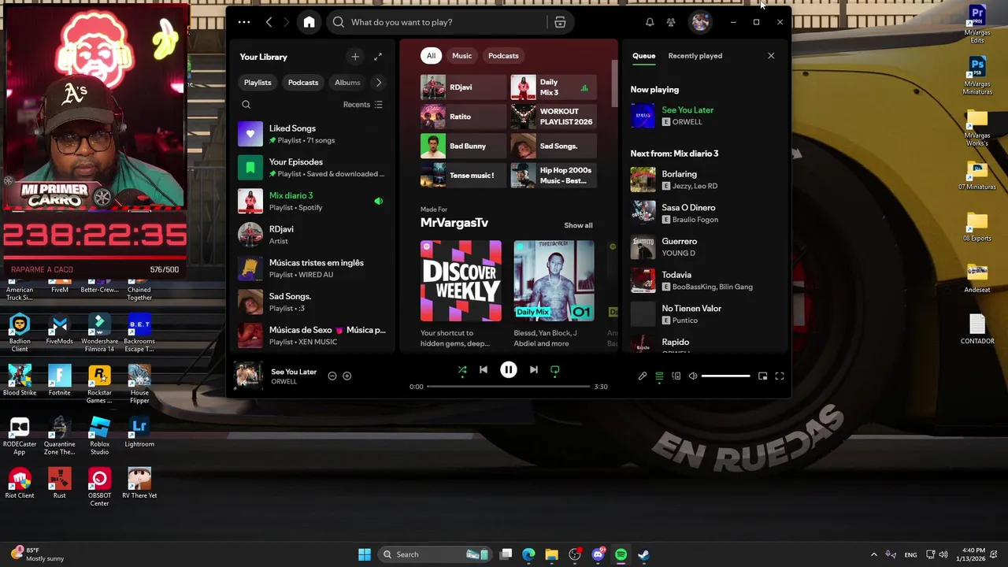Open the Daily Mix 01 card
Viewport: 1008px width, 567px height.
click(554, 293)
